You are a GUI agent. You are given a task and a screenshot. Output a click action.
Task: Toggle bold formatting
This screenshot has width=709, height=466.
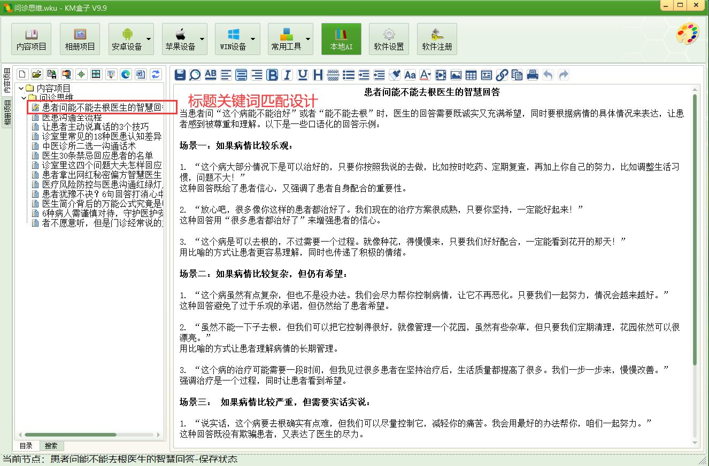point(272,75)
